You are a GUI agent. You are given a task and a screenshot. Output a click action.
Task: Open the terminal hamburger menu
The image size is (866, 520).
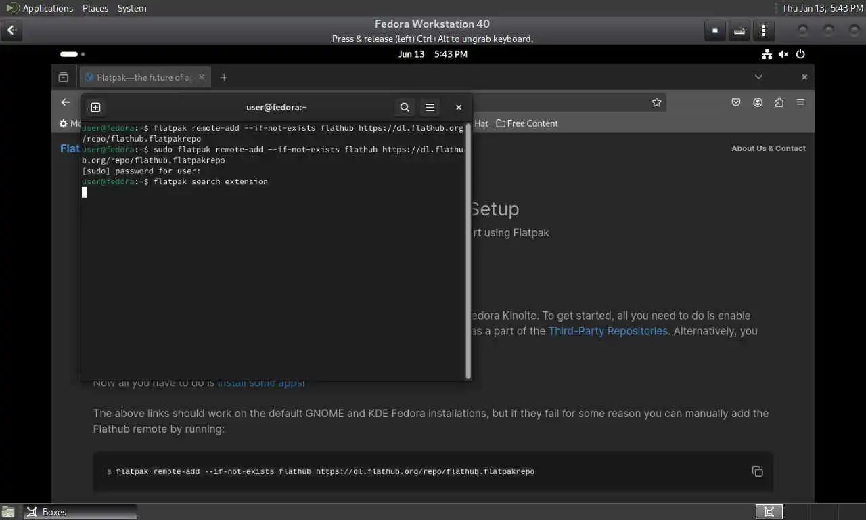430,107
